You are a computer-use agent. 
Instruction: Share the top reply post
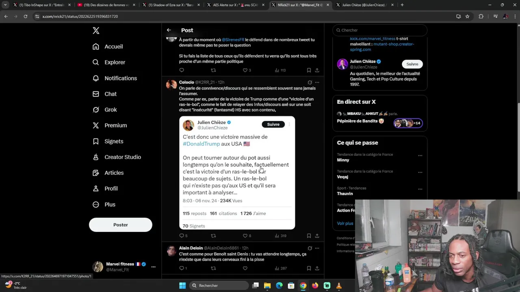(x=317, y=70)
